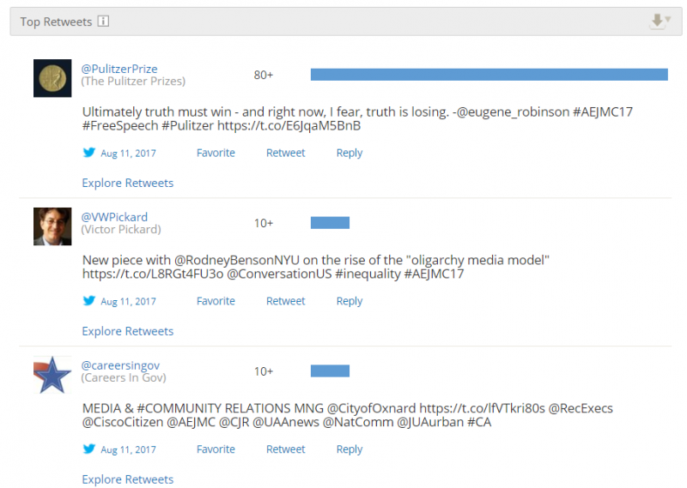Click the 10+ count beside Victor Pickard

(x=264, y=223)
